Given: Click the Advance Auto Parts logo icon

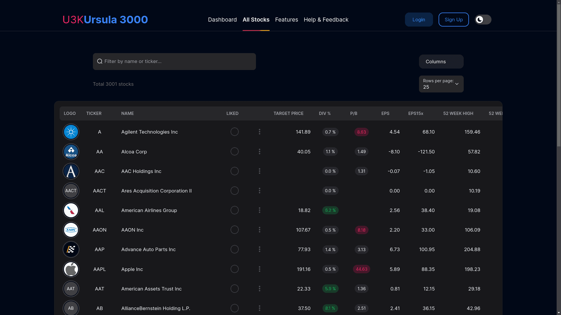Looking at the screenshot, I should pos(71,249).
